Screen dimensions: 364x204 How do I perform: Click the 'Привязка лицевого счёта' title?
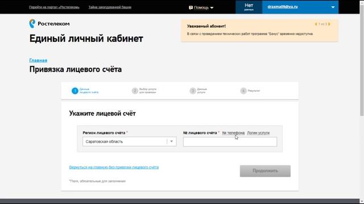(76, 69)
